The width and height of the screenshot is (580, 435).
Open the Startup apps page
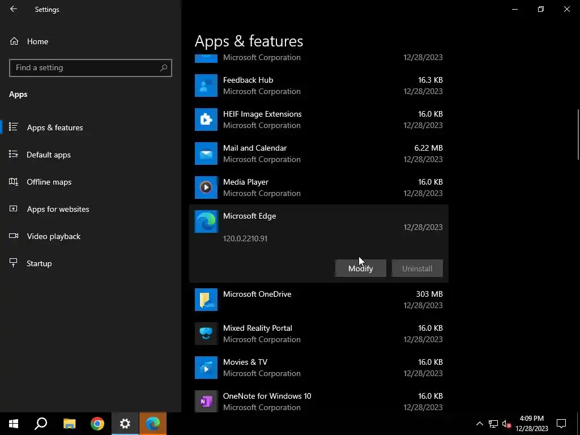[x=39, y=263]
